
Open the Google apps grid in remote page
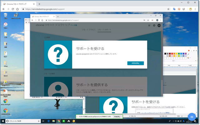149,25
